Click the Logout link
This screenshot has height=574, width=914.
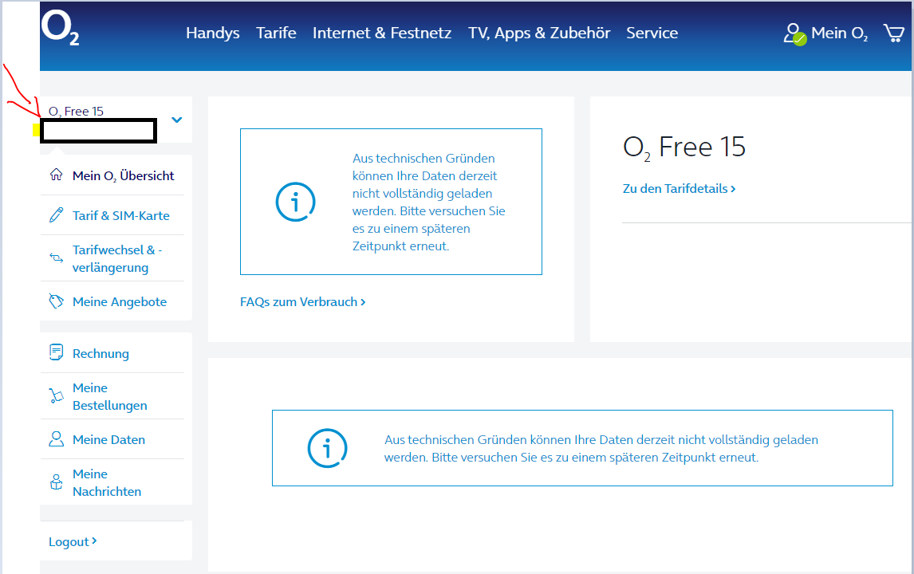pyautogui.click(x=73, y=542)
